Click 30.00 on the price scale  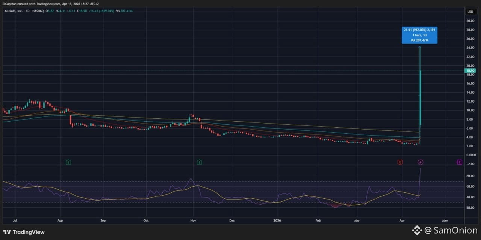click(x=470, y=21)
